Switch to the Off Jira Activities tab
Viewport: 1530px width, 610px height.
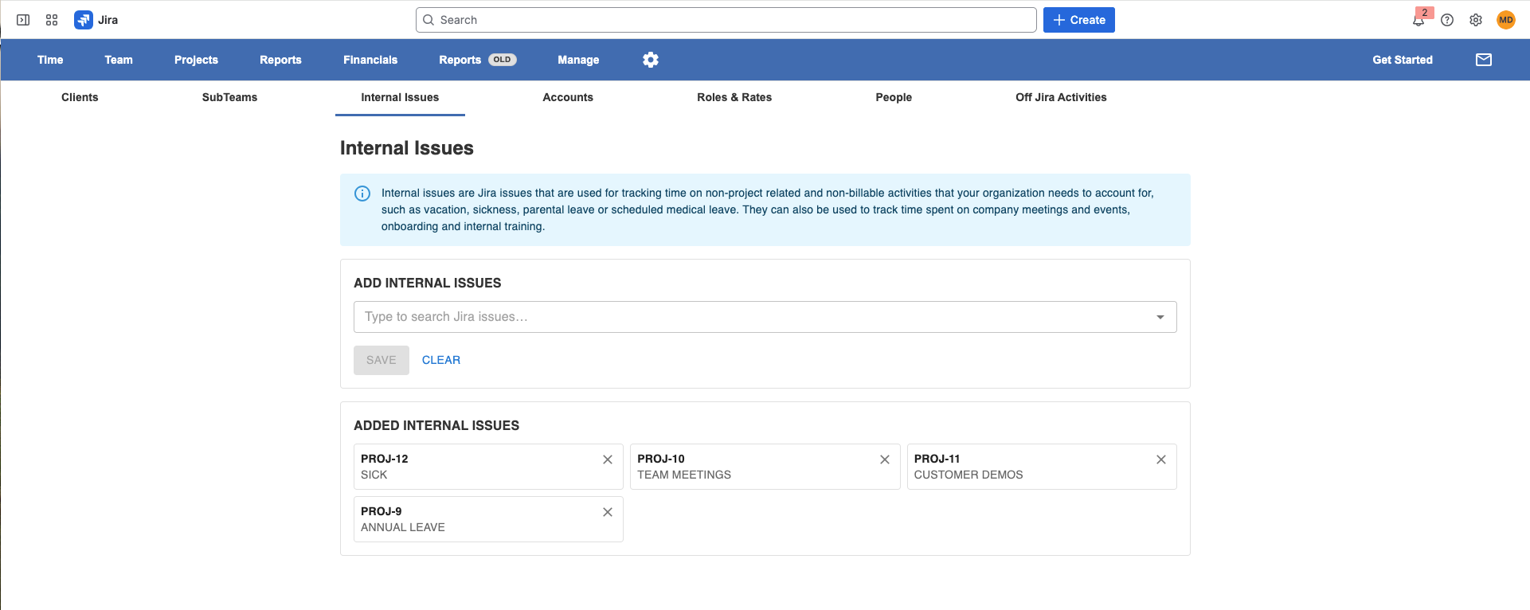pyautogui.click(x=1061, y=97)
